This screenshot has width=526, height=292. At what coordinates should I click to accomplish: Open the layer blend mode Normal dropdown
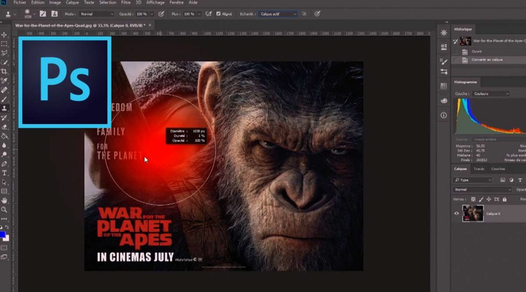pos(482,190)
